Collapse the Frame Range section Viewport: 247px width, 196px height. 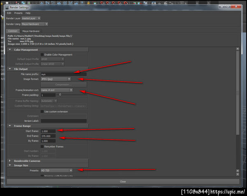point(10,126)
